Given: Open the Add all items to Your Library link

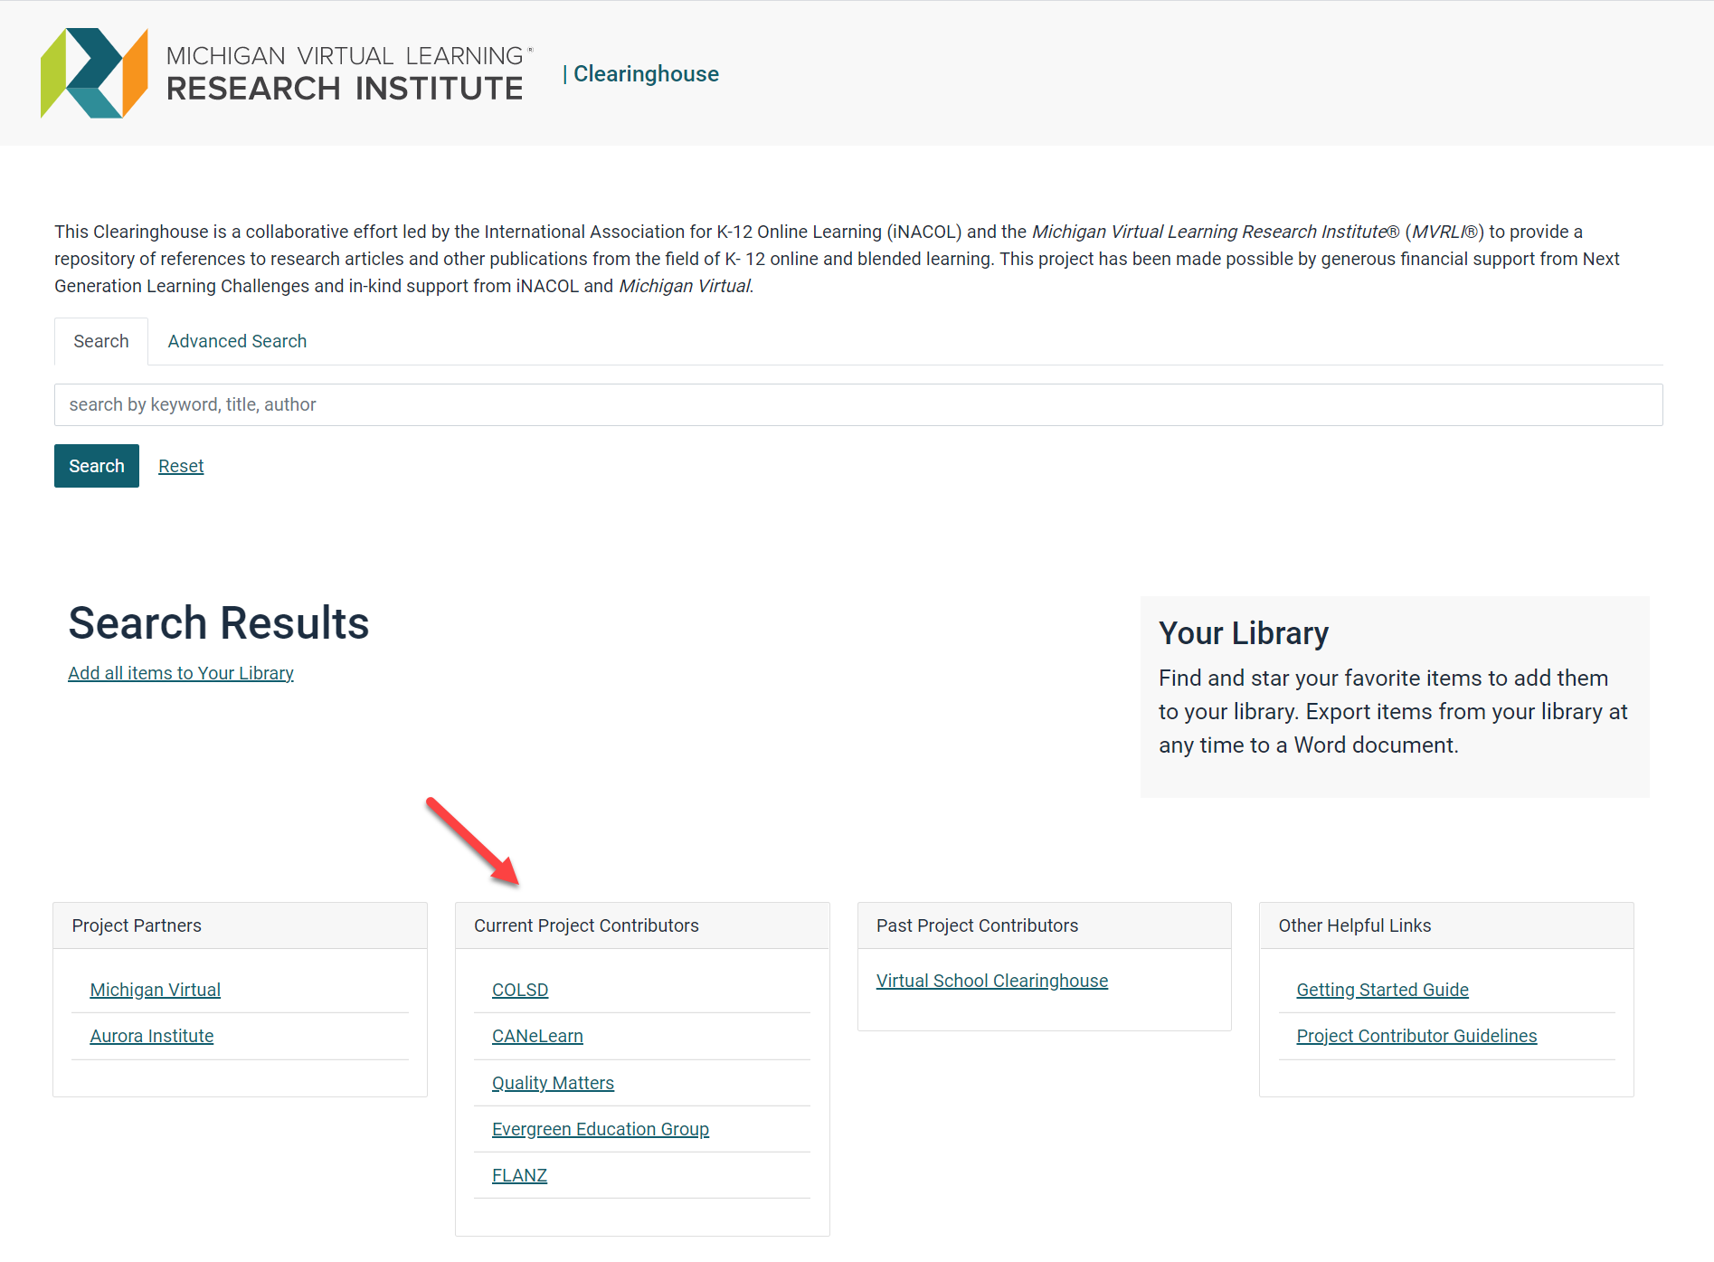Looking at the screenshot, I should coord(180,673).
